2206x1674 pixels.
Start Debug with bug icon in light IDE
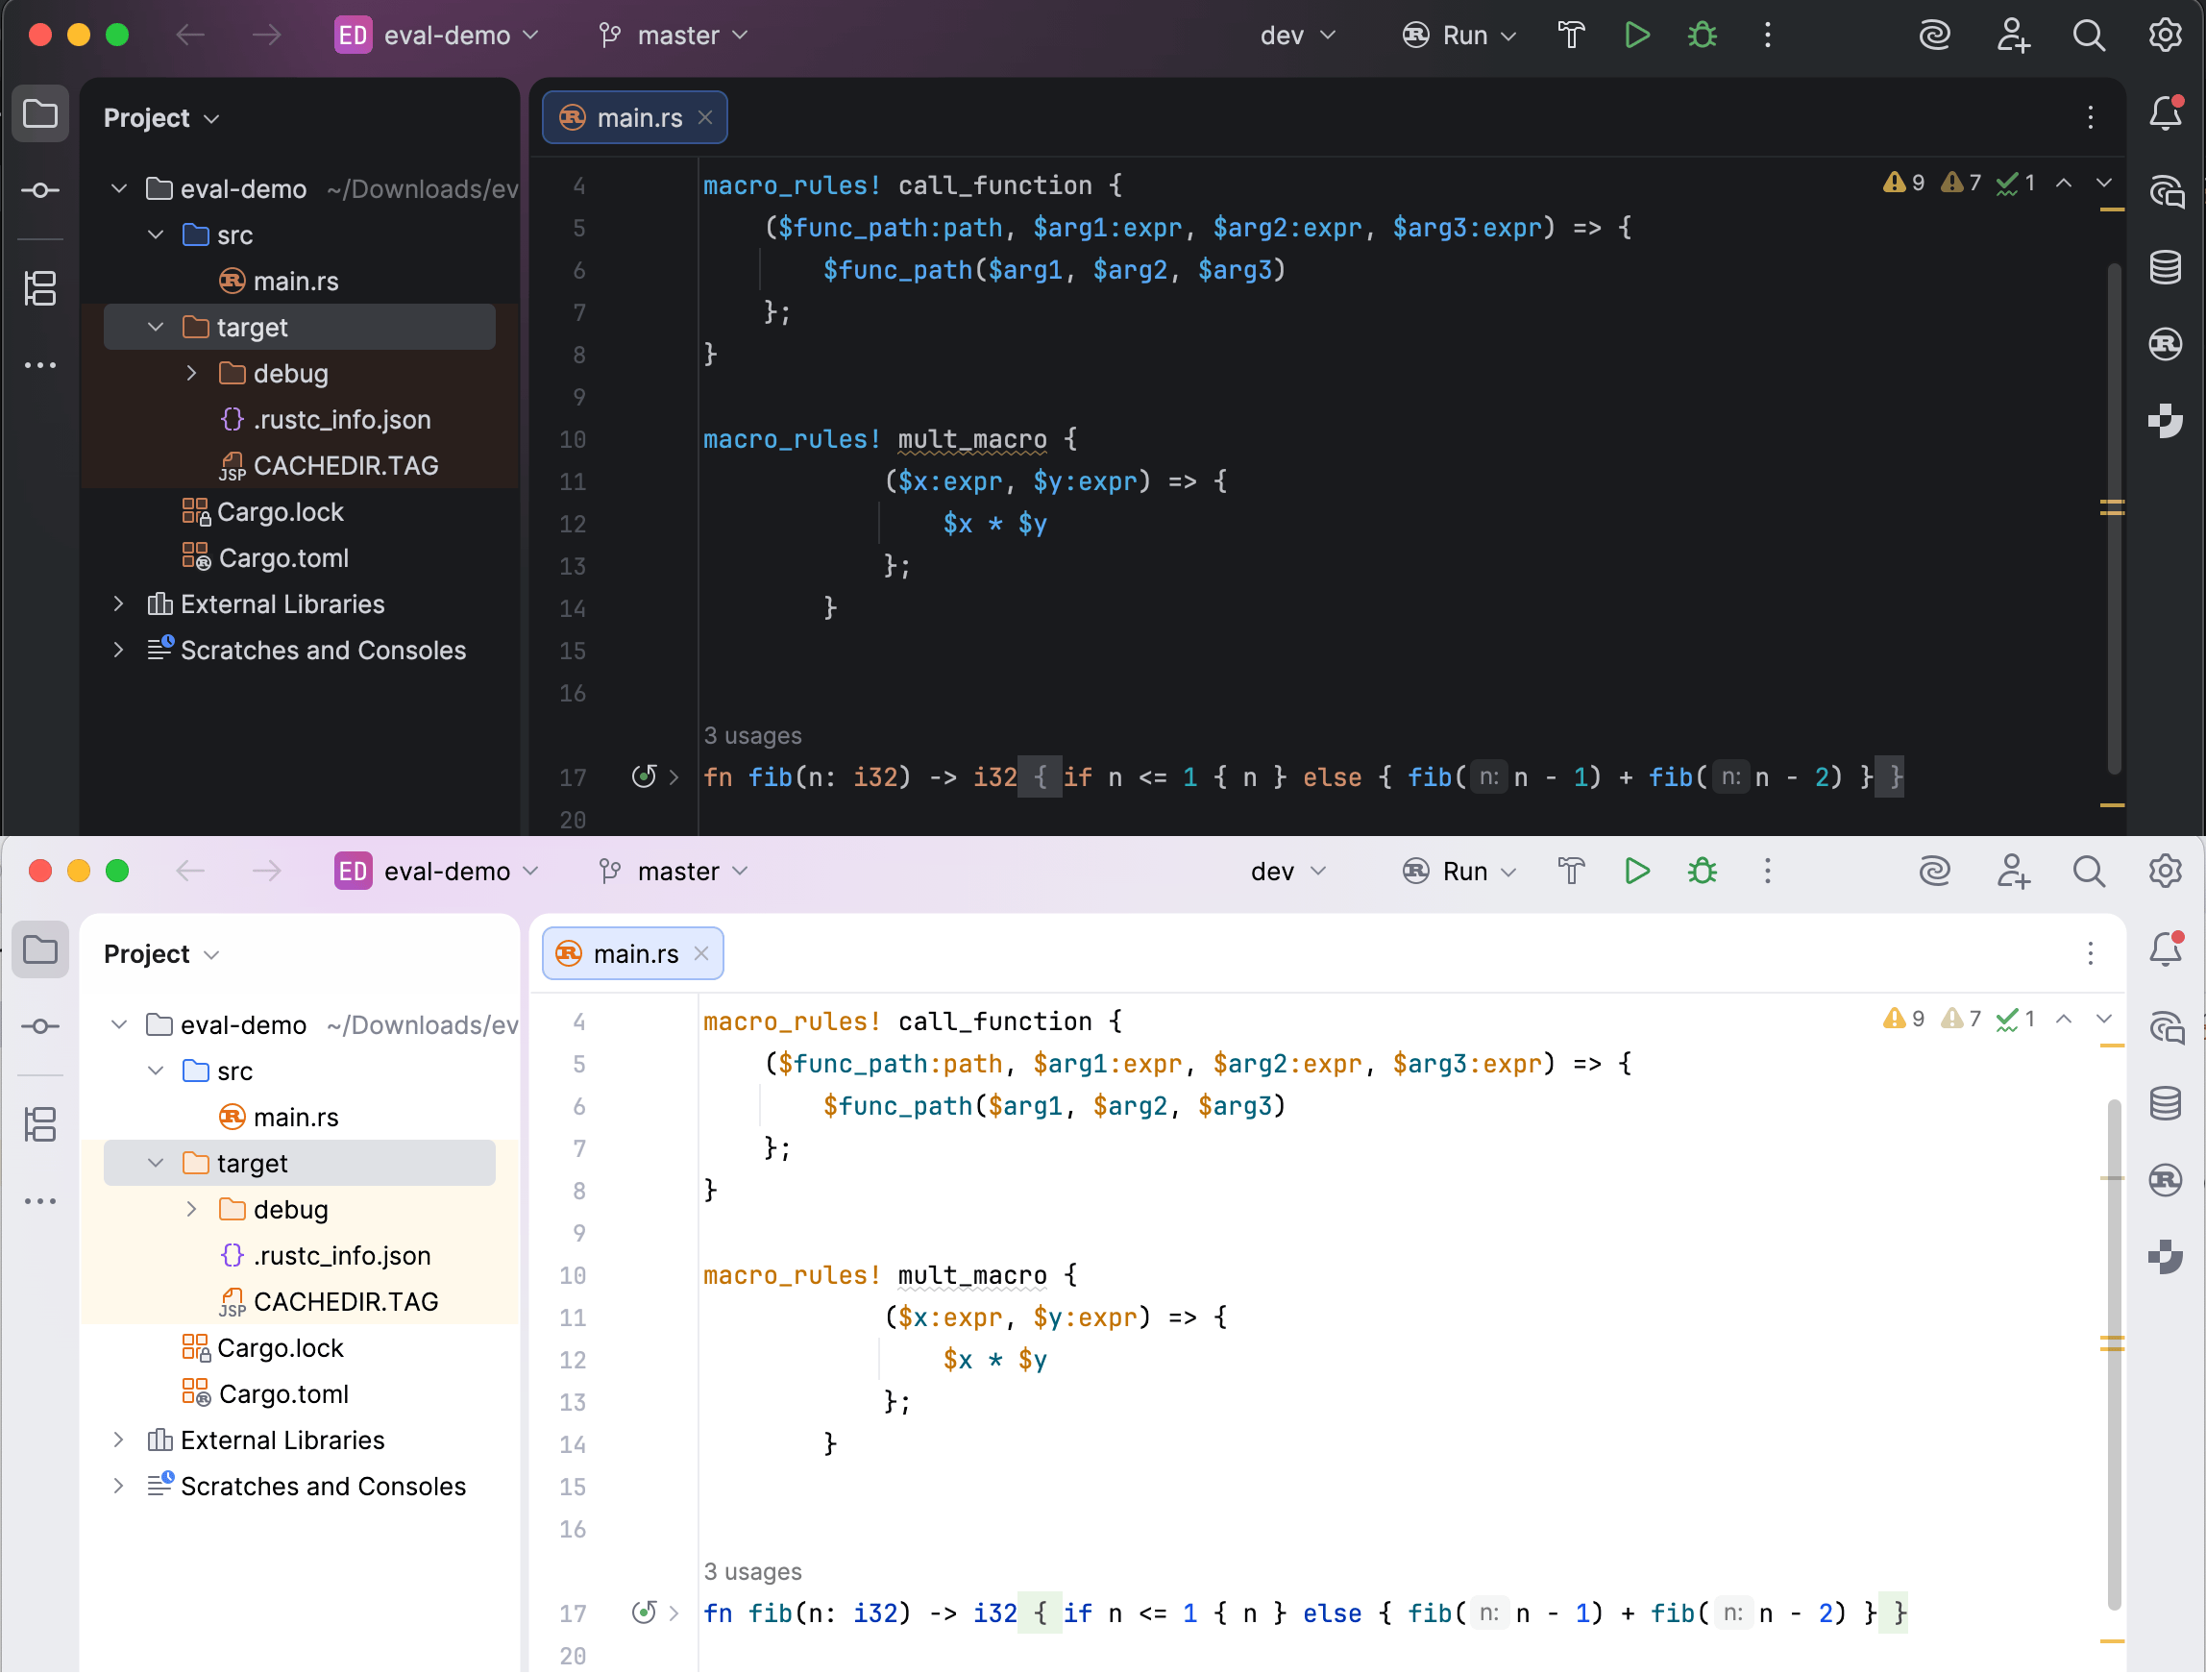(1703, 871)
